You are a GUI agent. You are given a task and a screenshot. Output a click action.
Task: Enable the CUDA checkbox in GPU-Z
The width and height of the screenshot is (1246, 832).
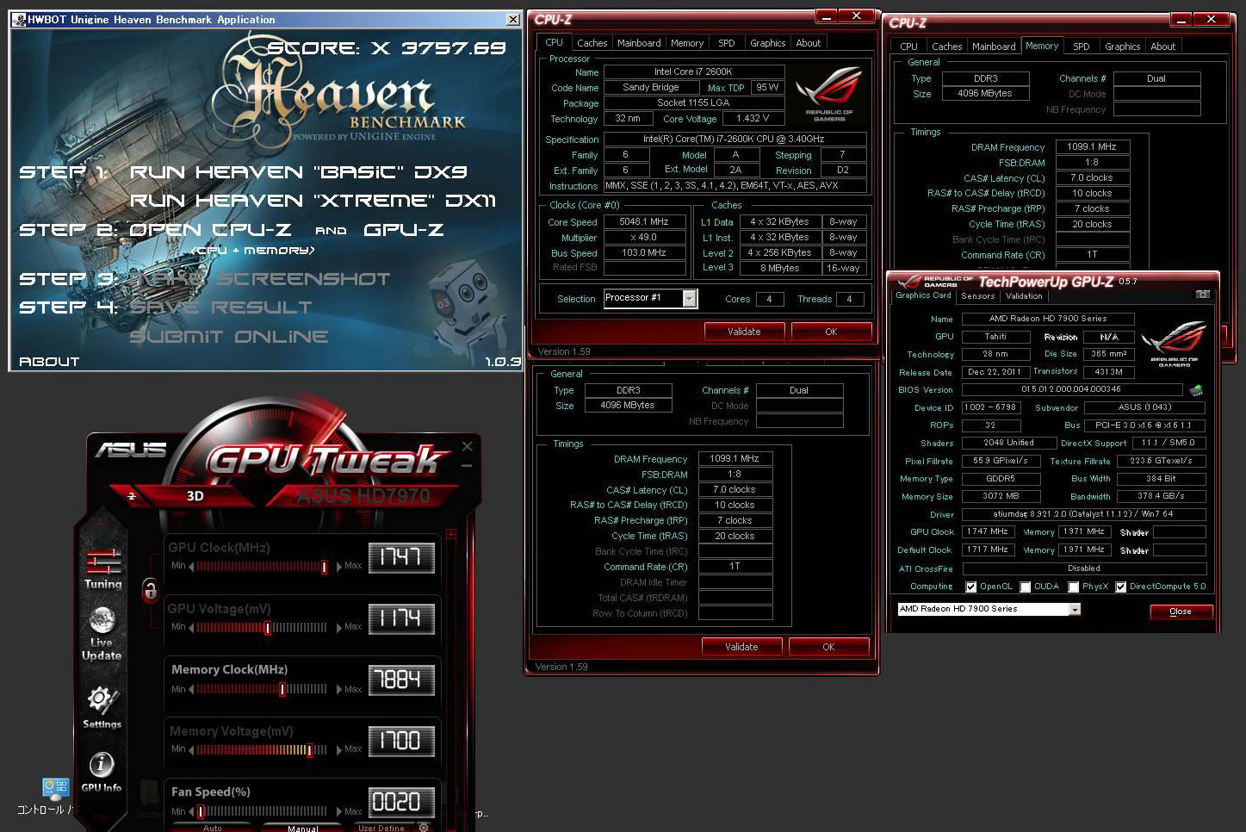click(1025, 587)
